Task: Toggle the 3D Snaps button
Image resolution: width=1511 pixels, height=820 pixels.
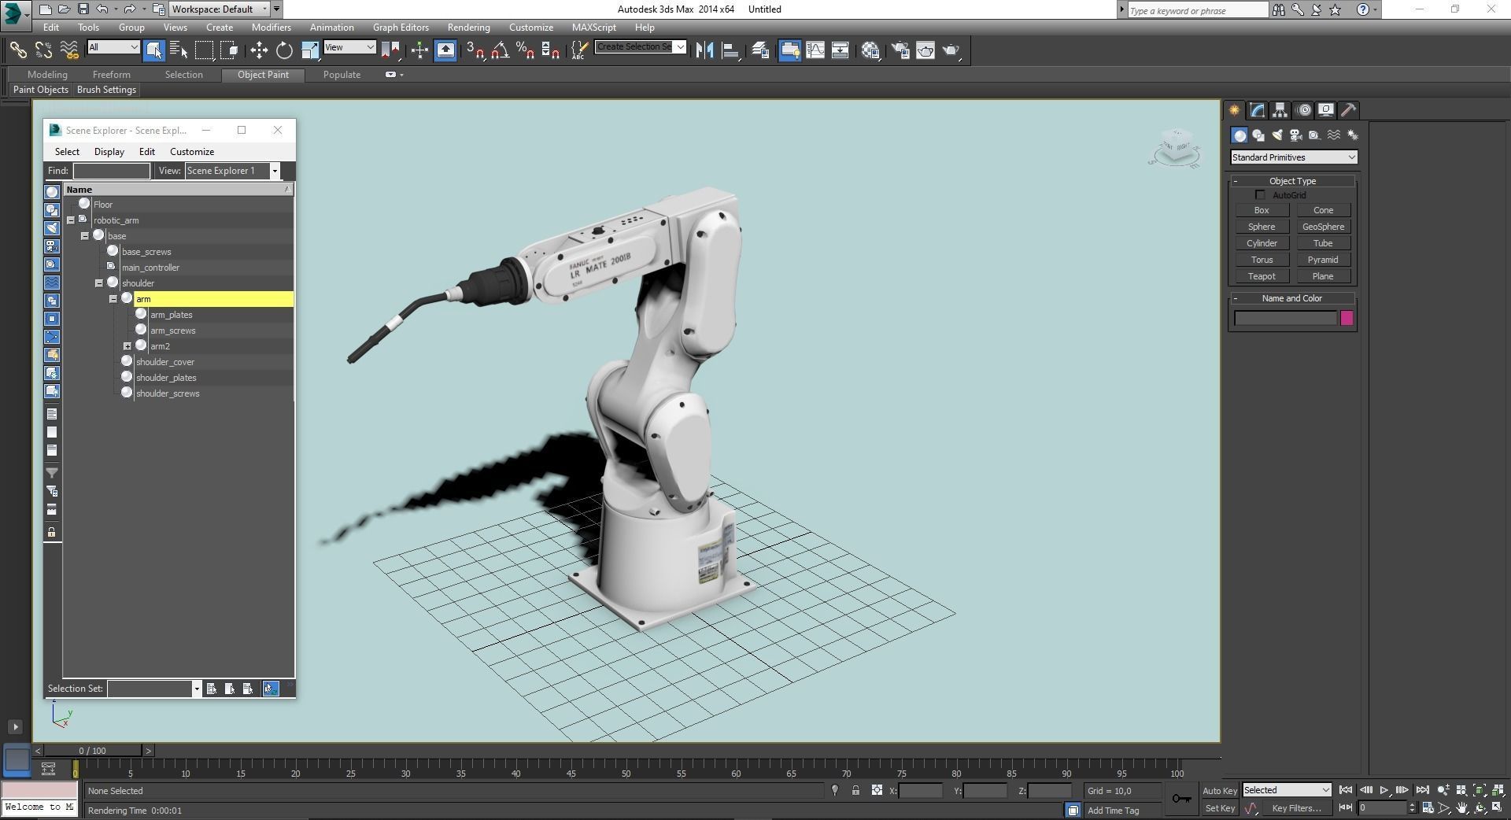Action: 475,50
